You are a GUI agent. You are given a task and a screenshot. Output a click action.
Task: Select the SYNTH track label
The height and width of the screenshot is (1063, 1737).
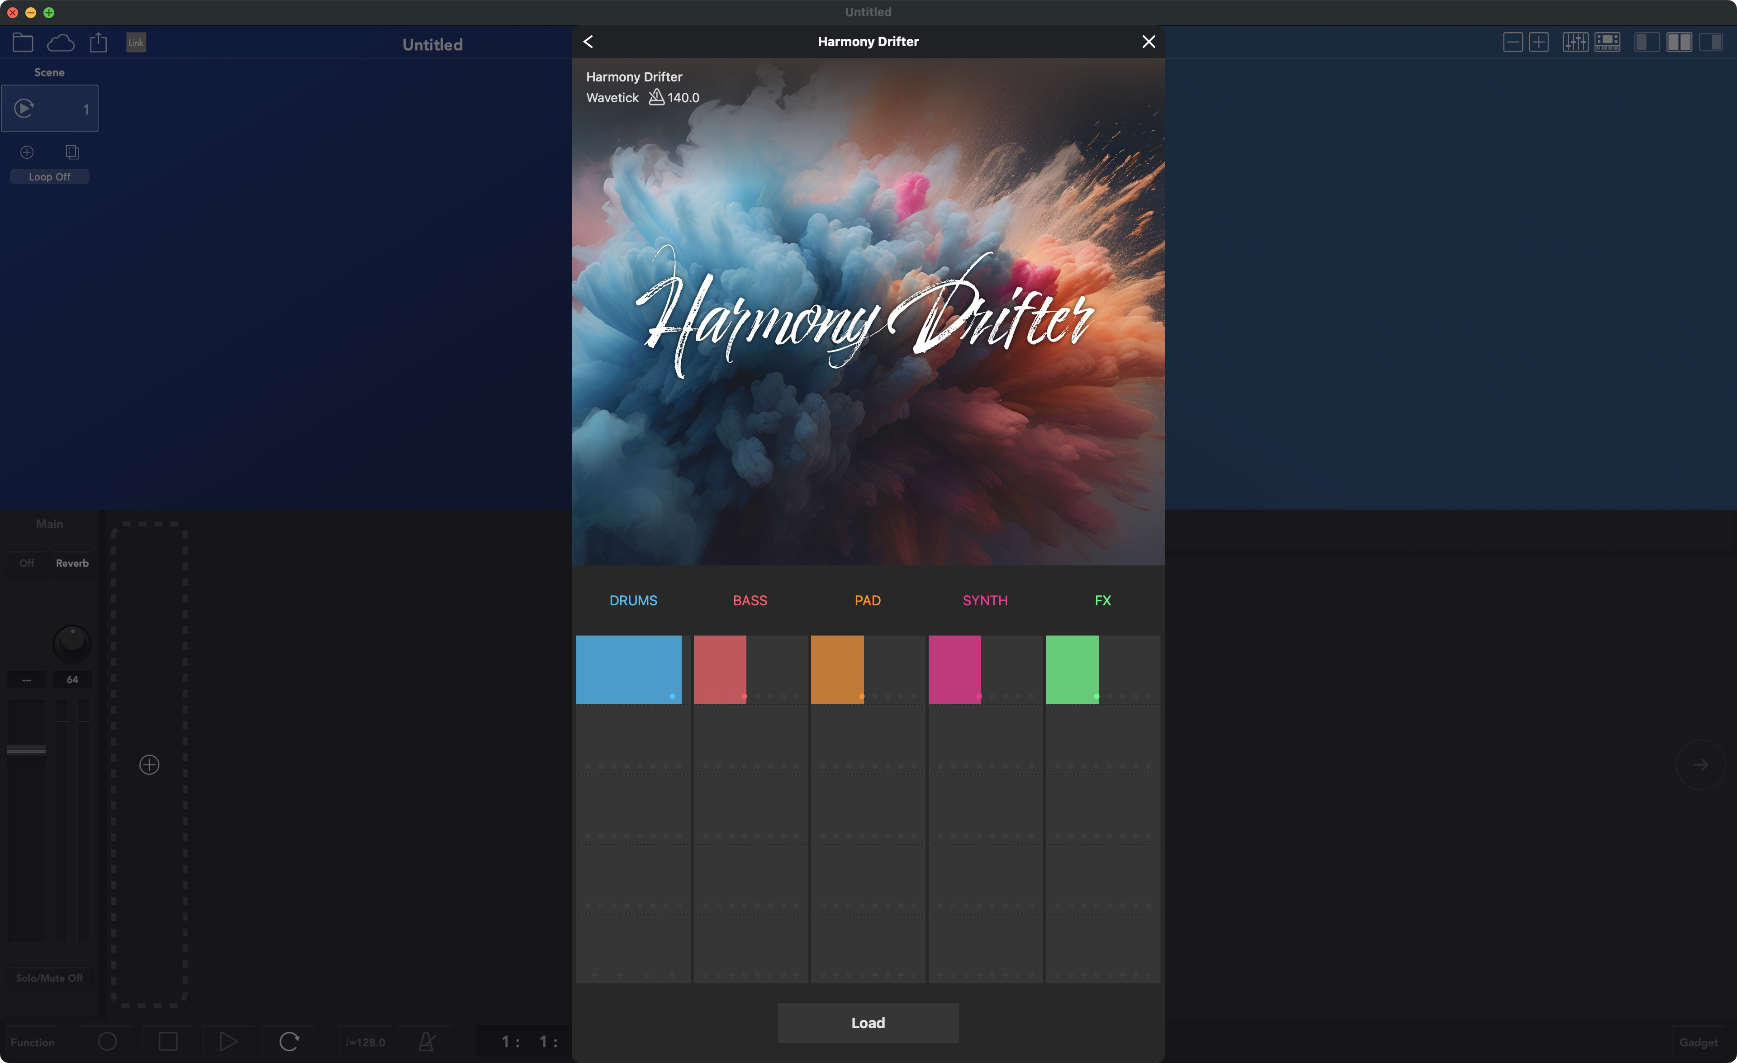pos(985,601)
